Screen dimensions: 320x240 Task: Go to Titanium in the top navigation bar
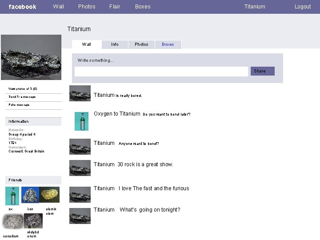[255, 7]
